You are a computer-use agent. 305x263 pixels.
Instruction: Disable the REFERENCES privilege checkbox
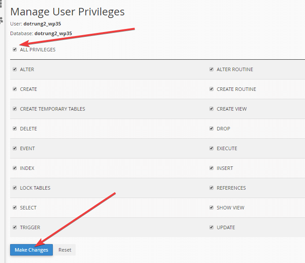click(212, 188)
